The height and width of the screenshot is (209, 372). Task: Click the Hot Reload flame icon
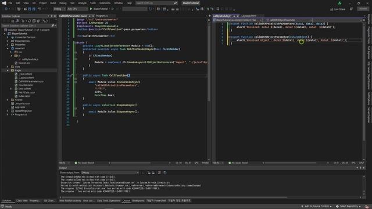pos(150,9)
